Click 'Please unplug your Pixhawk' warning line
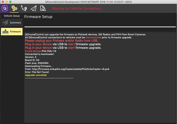The width and height of the screenshot is (177, 124). (62, 41)
